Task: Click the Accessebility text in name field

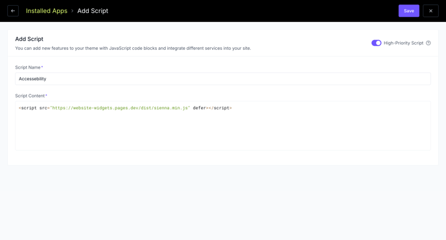Action: click(x=32, y=78)
